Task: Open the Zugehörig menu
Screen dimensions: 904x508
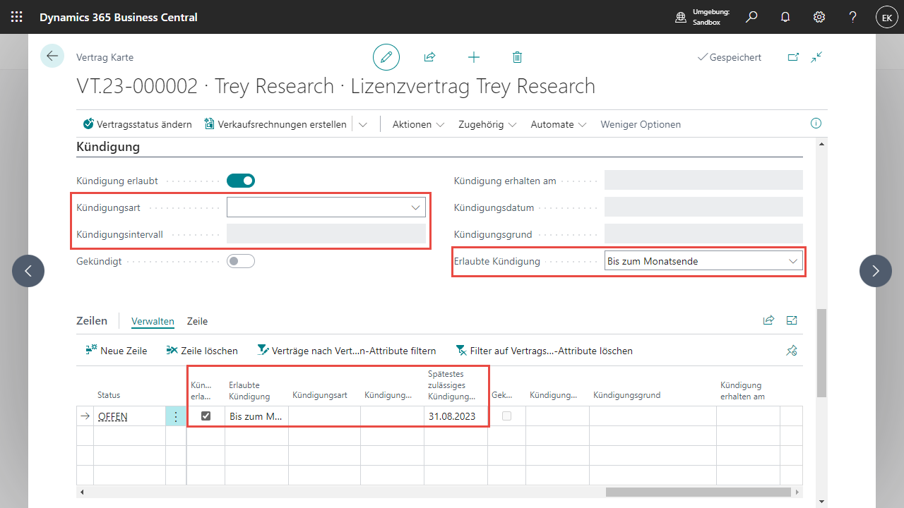Action: coord(487,124)
